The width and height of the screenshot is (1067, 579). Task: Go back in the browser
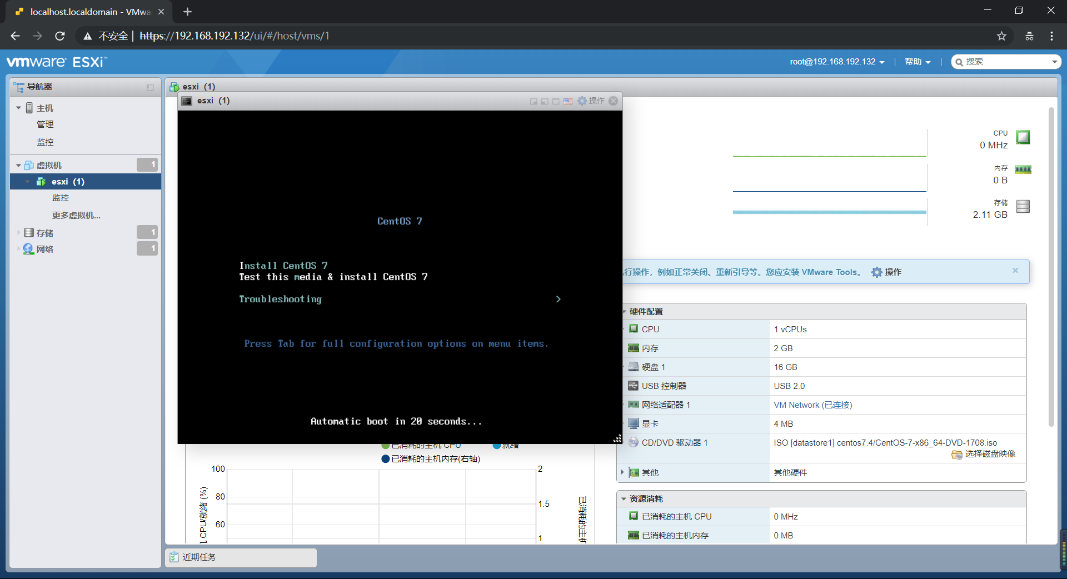(x=15, y=36)
